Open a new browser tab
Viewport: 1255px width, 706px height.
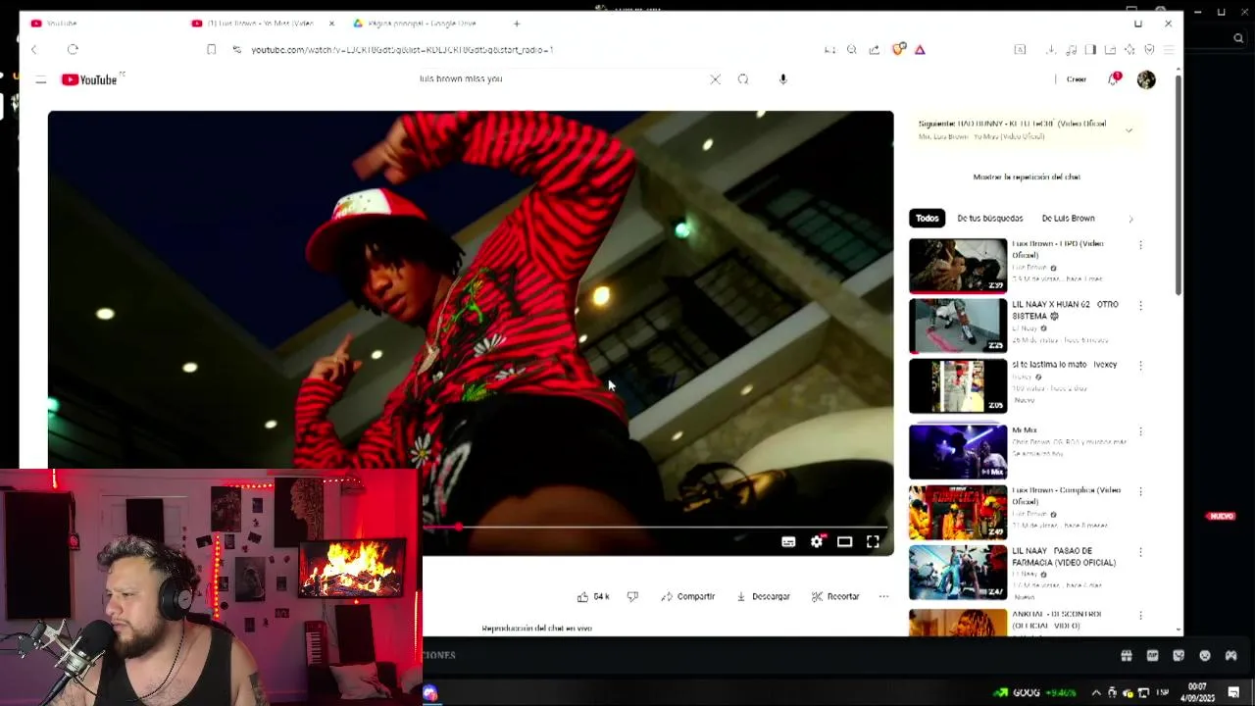click(x=517, y=24)
